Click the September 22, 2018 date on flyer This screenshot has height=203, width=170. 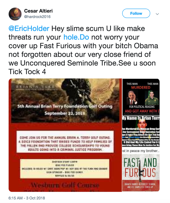click(65, 113)
